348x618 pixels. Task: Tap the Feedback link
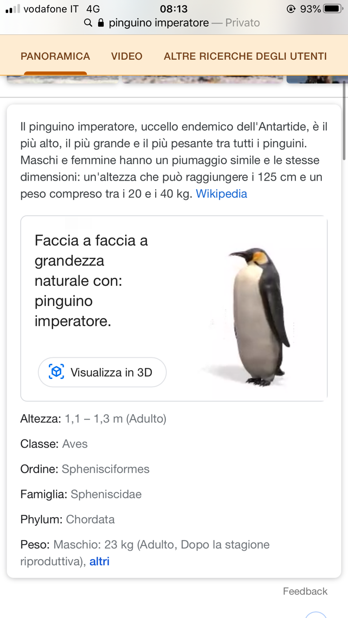[305, 591]
